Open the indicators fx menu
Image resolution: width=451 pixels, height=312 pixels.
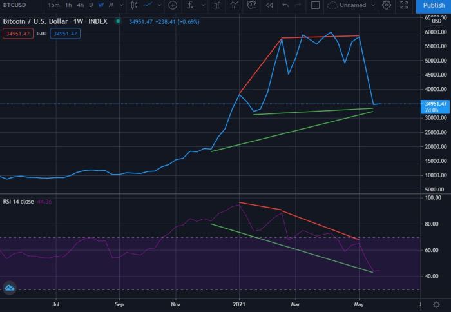pyautogui.click(x=190, y=5)
